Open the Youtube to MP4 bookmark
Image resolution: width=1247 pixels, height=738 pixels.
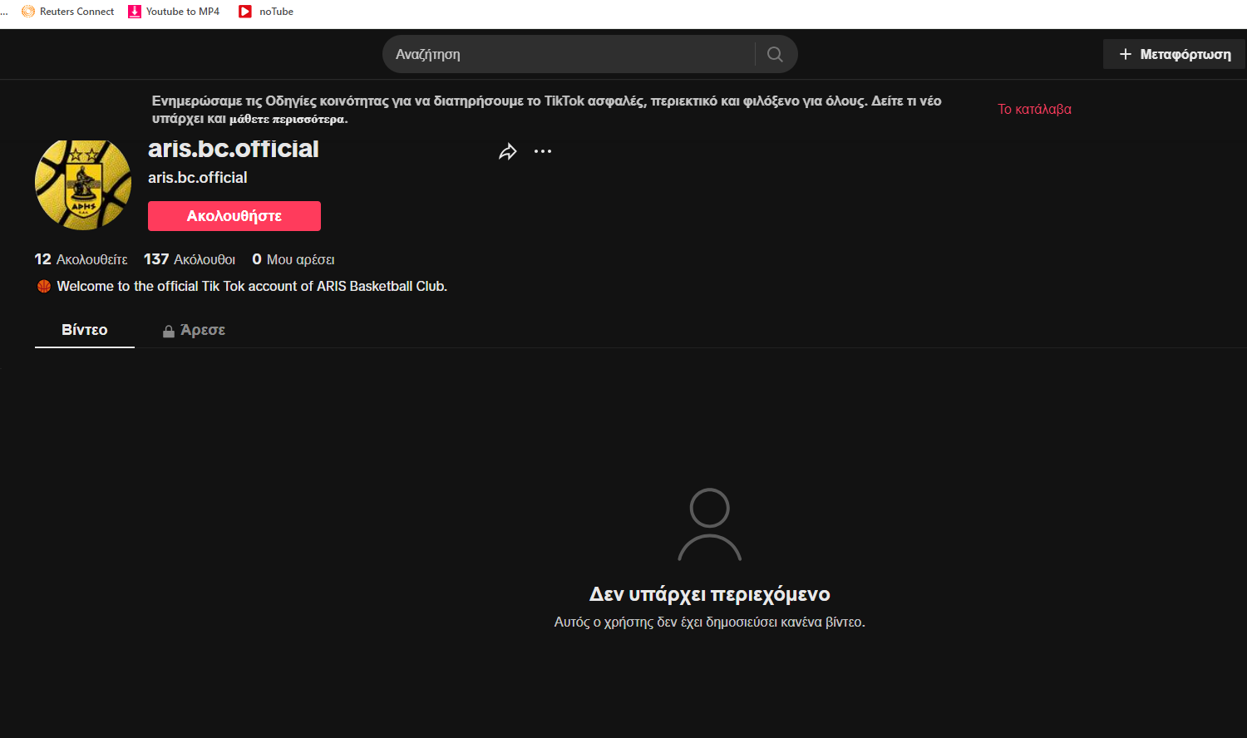(174, 12)
